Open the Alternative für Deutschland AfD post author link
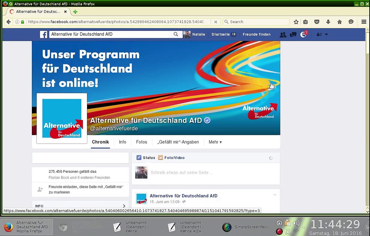This screenshot has width=370, height=236. click(184, 196)
